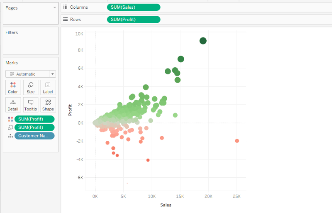Click the Label button in Marks card
Screen dimensions: 332x213
pyautogui.click(x=48, y=87)
